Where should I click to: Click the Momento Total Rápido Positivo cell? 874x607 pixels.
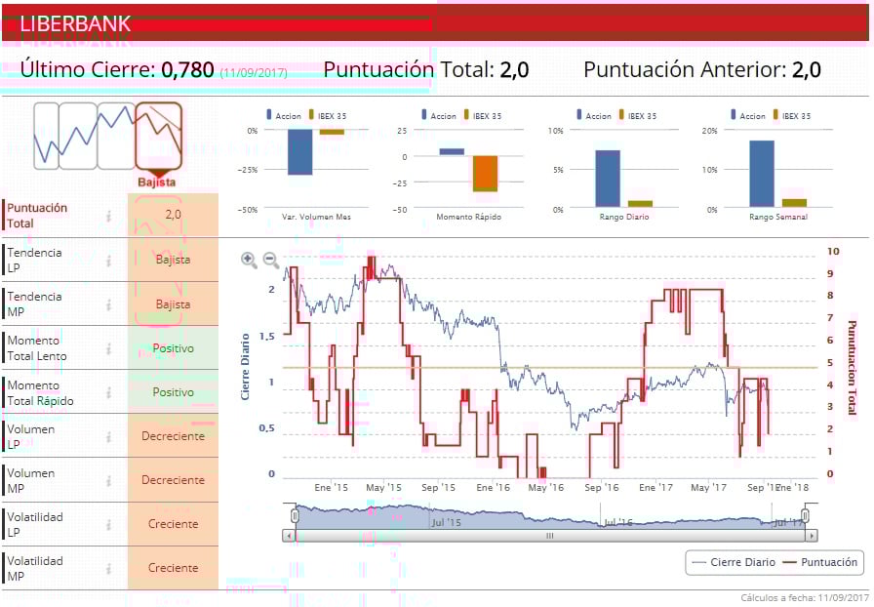(173, 392)
